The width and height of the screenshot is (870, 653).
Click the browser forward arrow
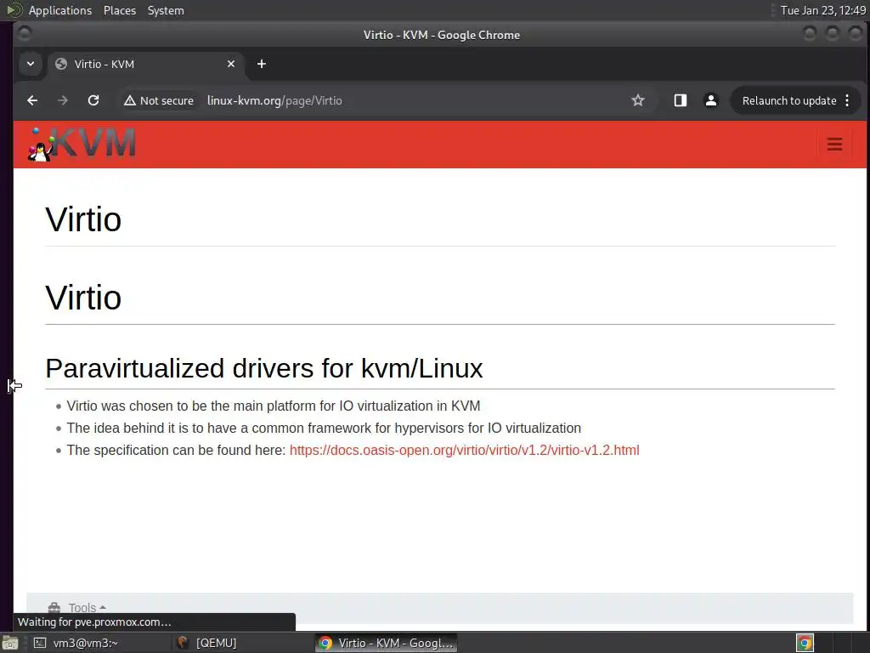tap(63, 100)
